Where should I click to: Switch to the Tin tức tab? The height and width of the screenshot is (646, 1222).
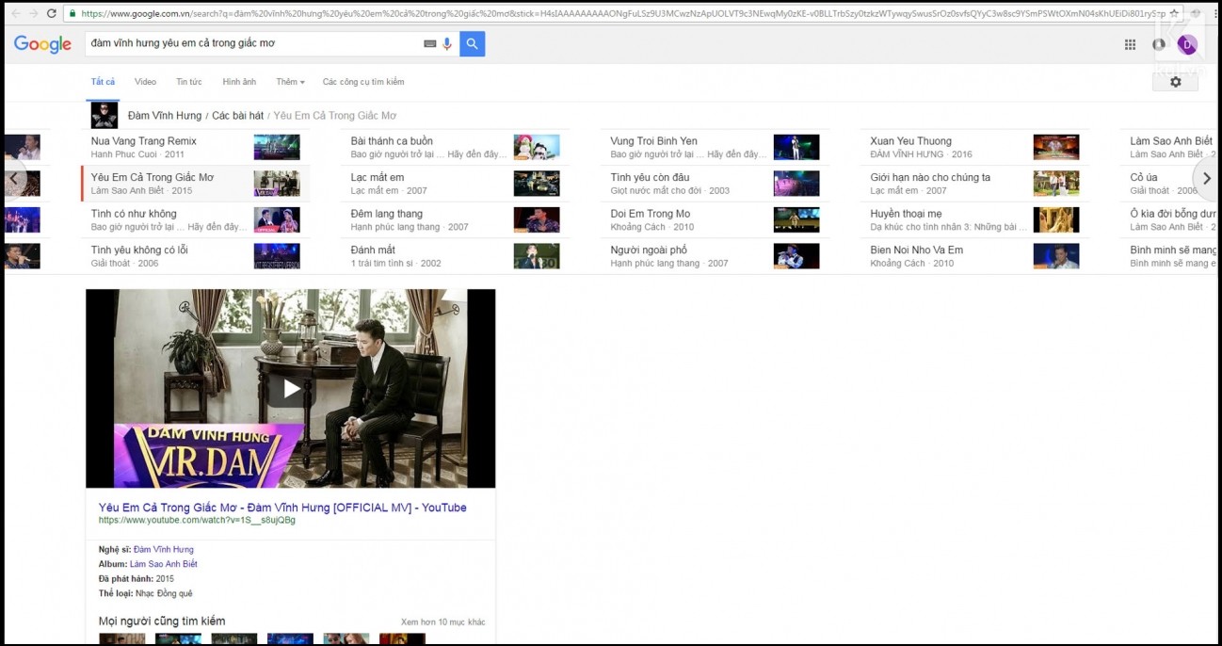[189, 82]
